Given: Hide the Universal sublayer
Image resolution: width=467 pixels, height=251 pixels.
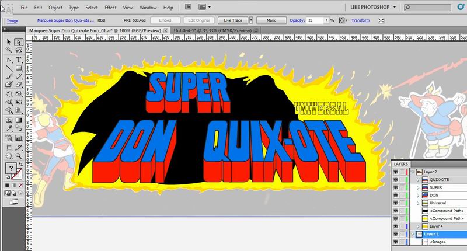Looking at the screenshot, I should click(x=396, y=203).
